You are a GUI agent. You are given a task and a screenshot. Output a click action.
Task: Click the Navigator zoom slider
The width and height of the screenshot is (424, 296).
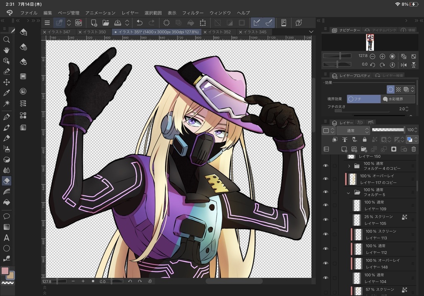337,56
